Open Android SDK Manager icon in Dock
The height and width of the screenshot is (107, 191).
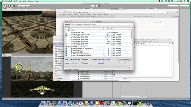(140, 103)
